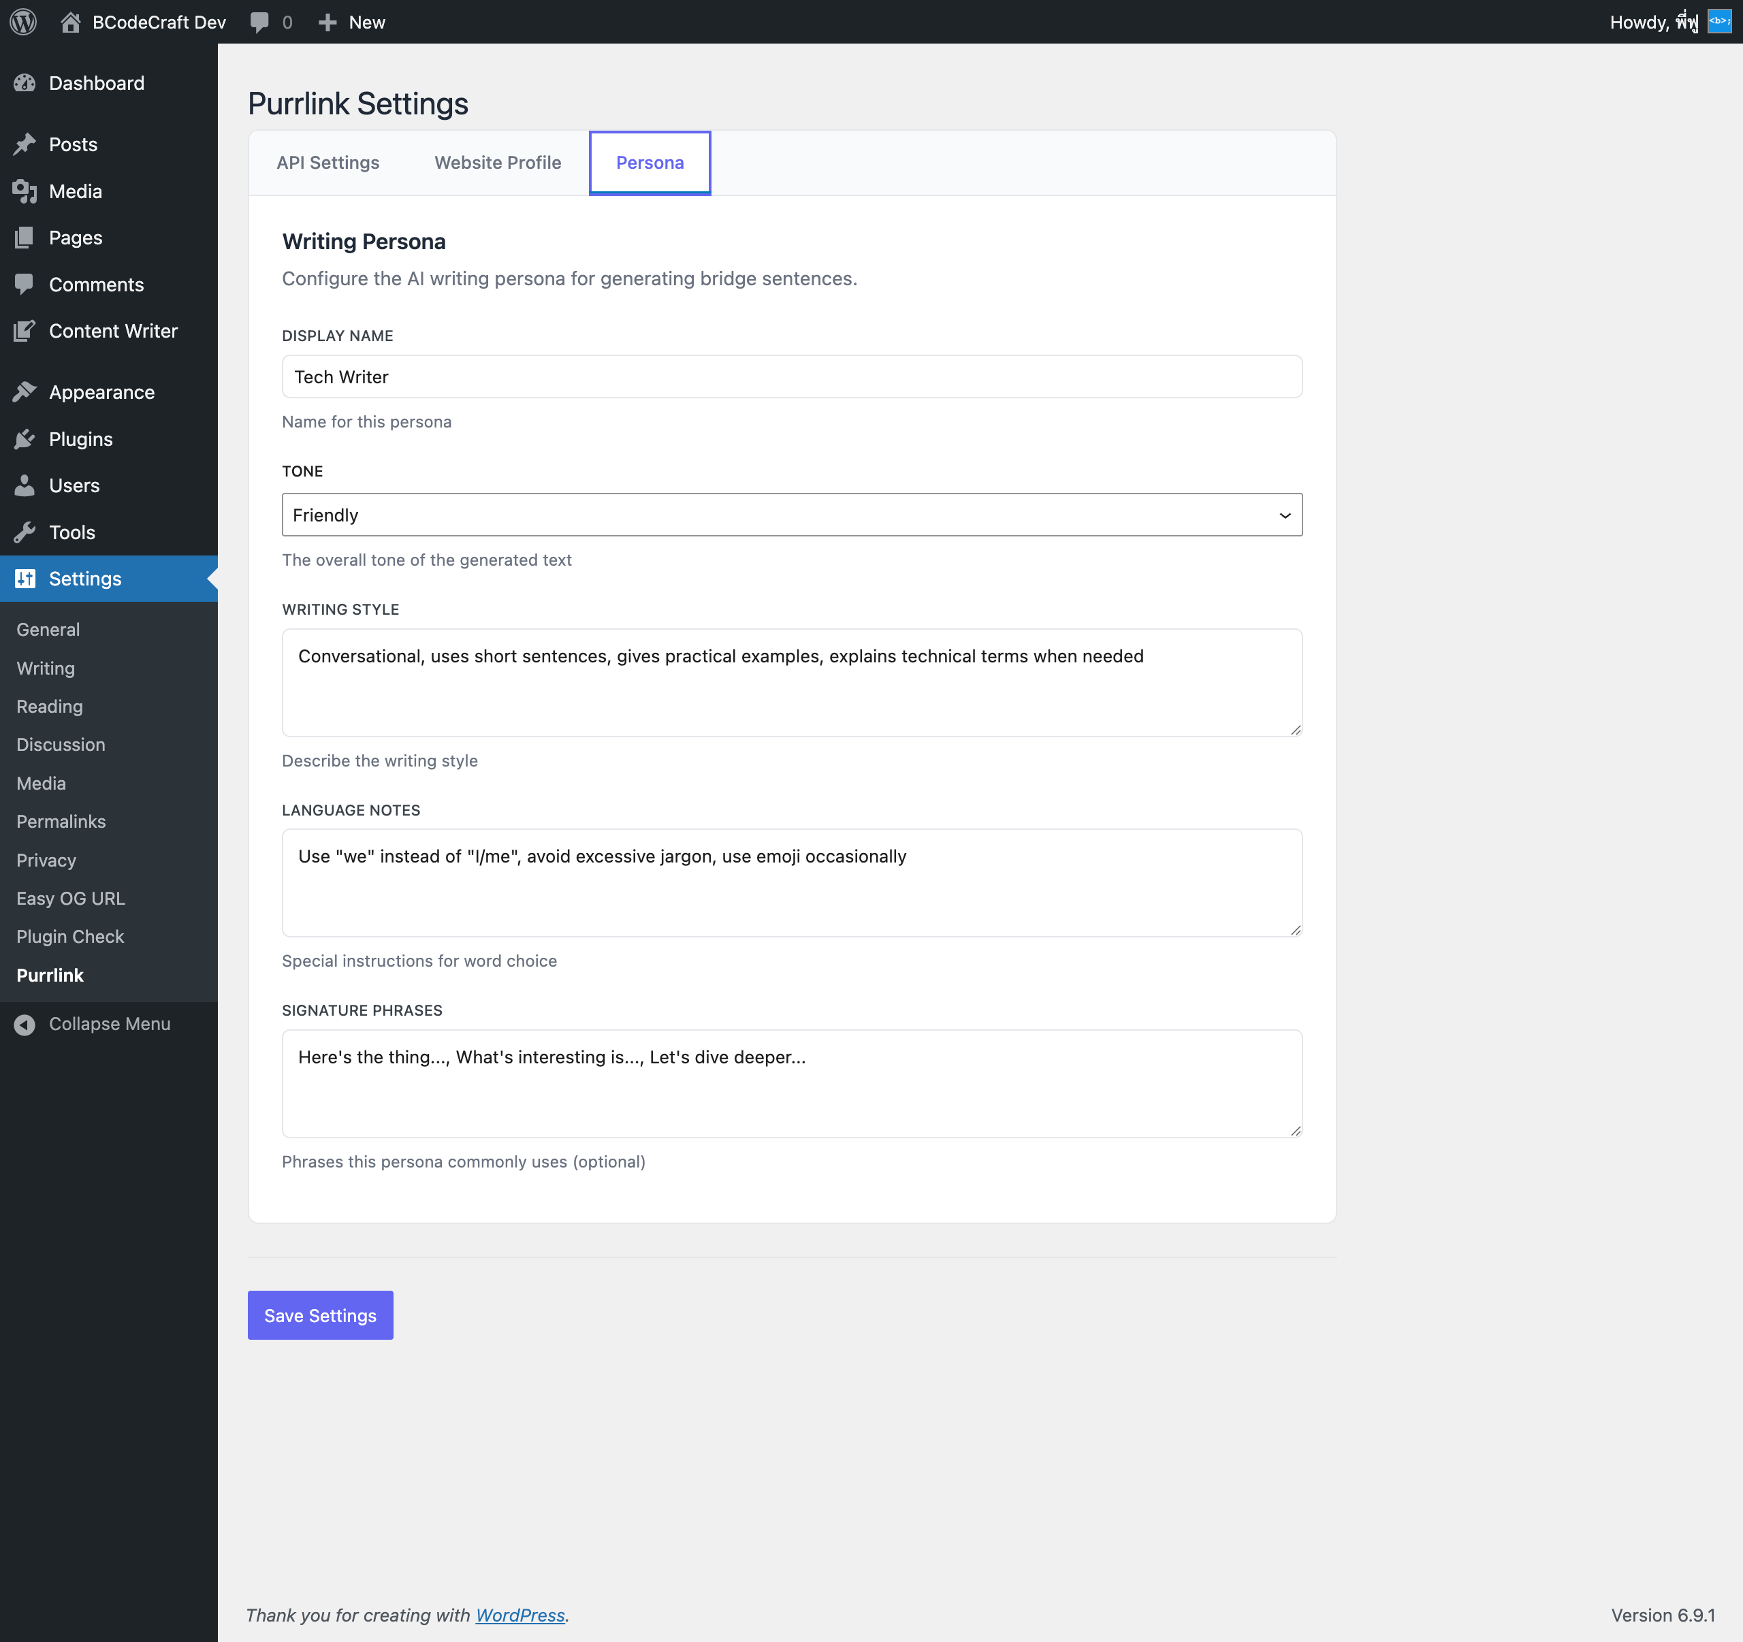Open the Media library icon
The image size is (1743, 1642).
point(25,191)
